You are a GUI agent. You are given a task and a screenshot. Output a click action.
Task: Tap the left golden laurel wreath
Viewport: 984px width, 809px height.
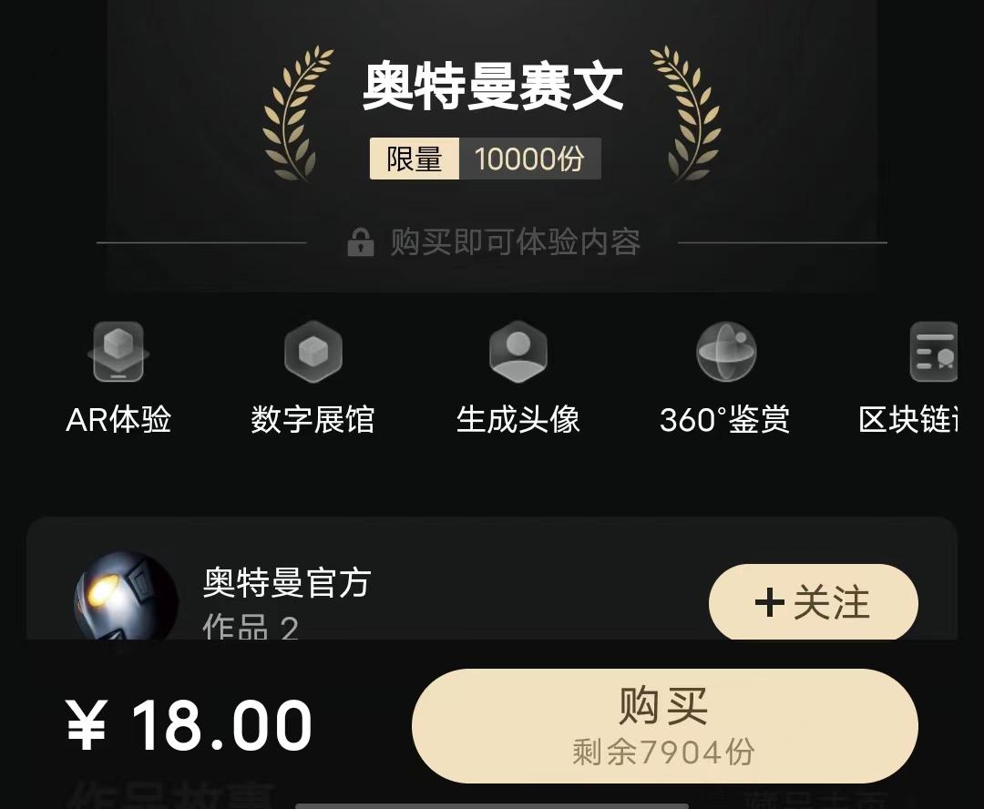pyautogui.click(x=295, y=113)
